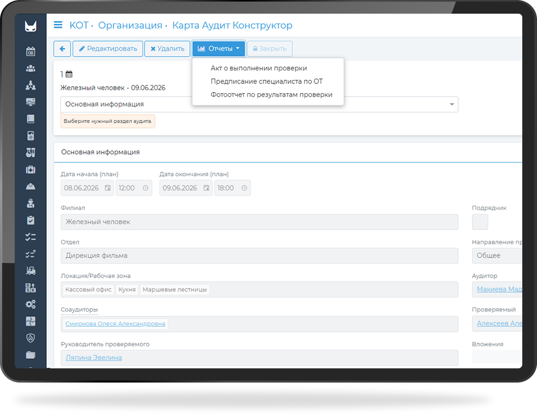Viewport: 537px width, 416px height.
Task: Click the Филиал field Железный человек
Action: [x=259, y=222]
